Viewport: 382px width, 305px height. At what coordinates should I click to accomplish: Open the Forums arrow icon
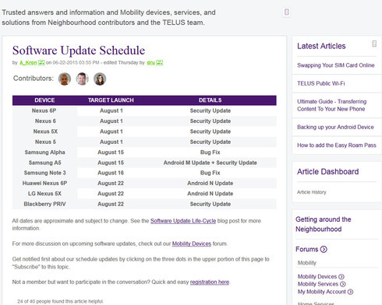(324, 249)
